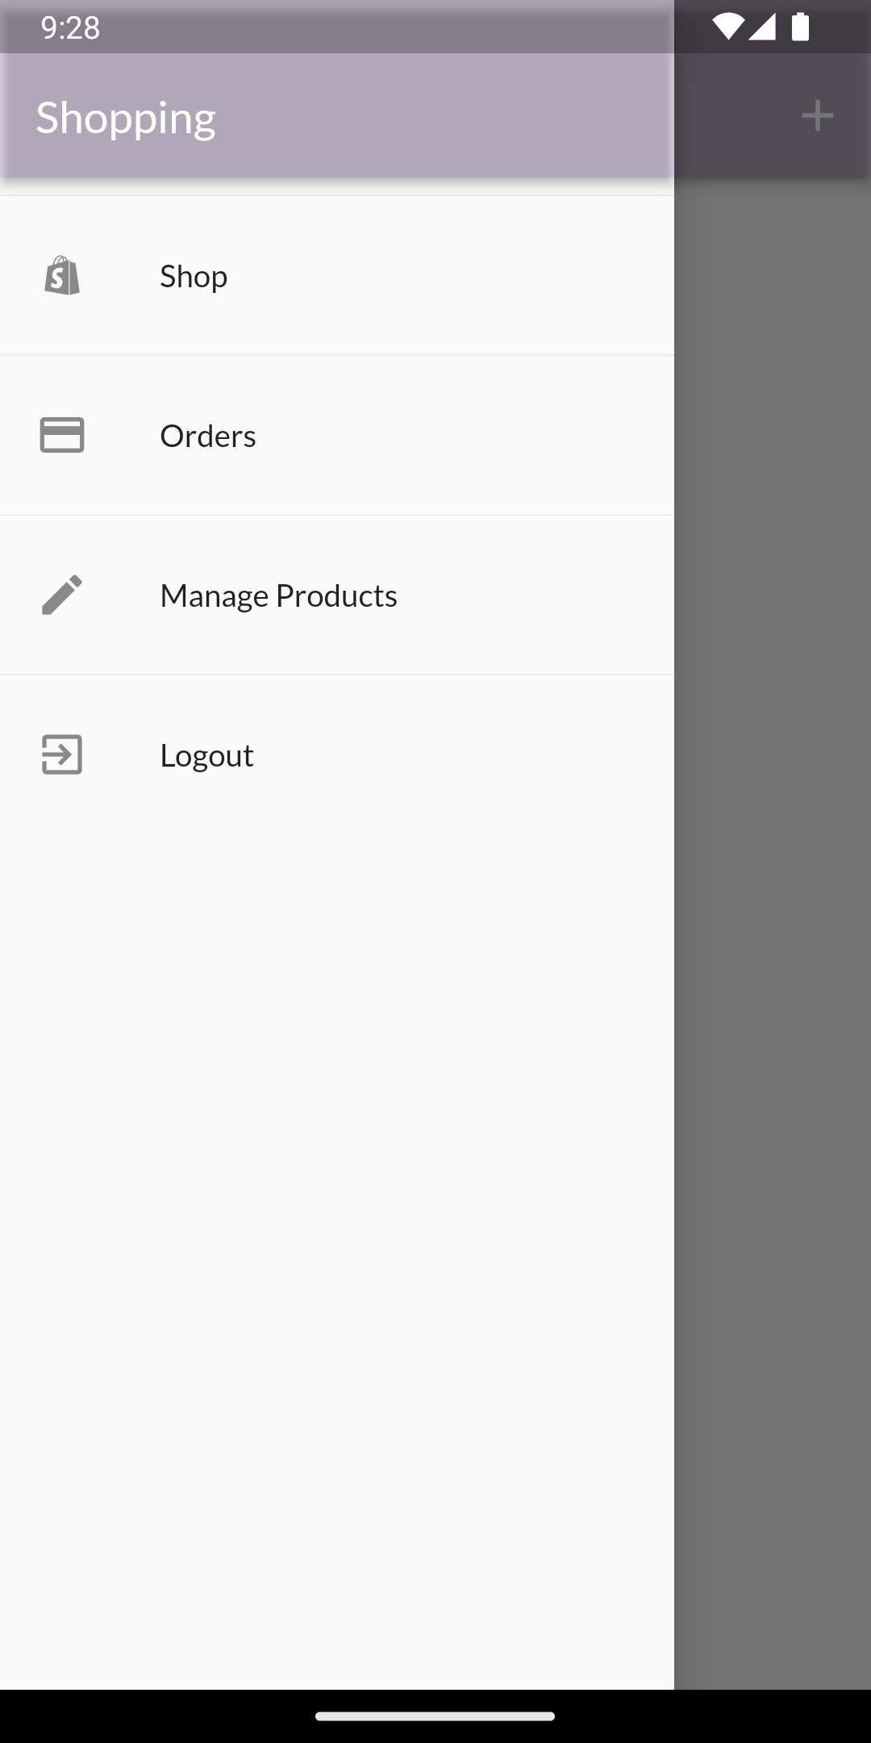Image resolution: width=871 pixels, height=1743 pixels.
Task: Tap the pencil icon for Manage Products
Action: 60,595
